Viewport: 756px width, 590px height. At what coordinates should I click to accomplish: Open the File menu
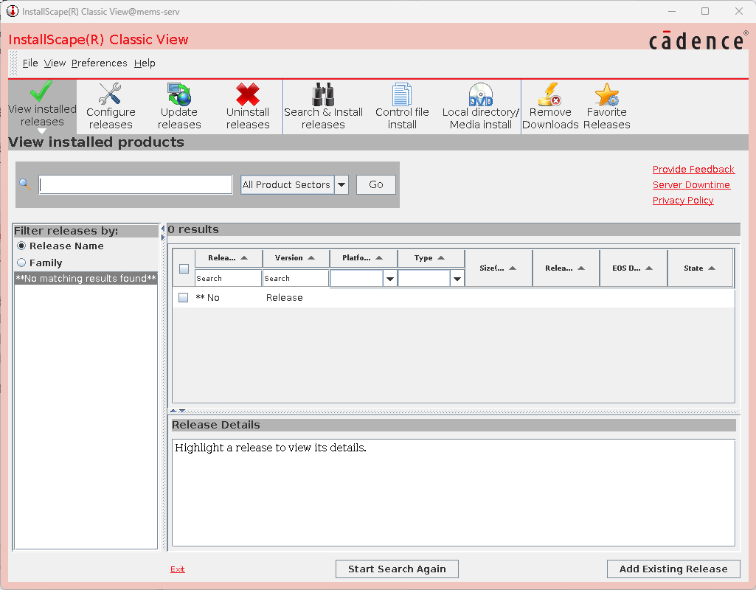pyautogui.click(x=30, y=63)
